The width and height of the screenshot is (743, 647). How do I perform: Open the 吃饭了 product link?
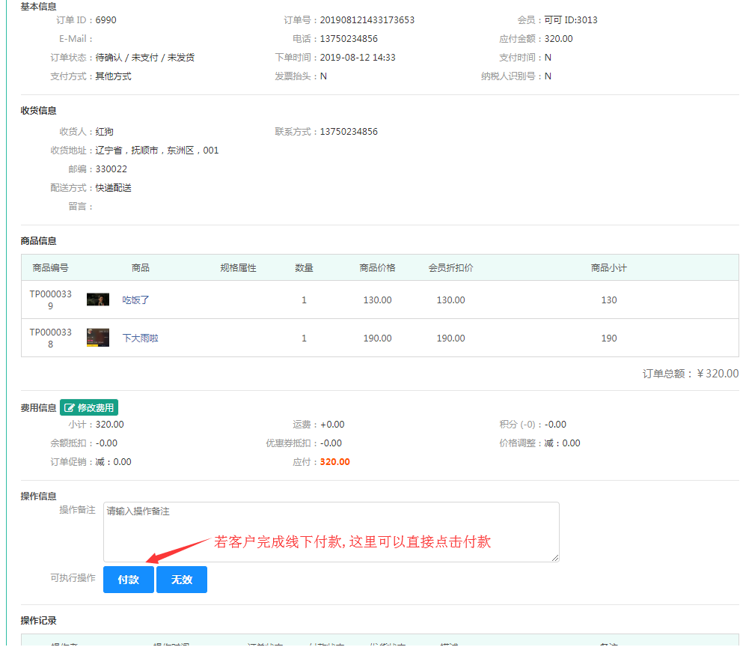click(136, 300)
